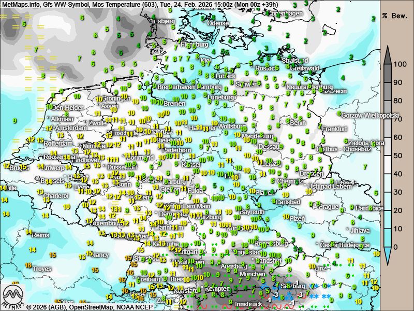
Task: Select the Nancy city label
Action: 100,255
